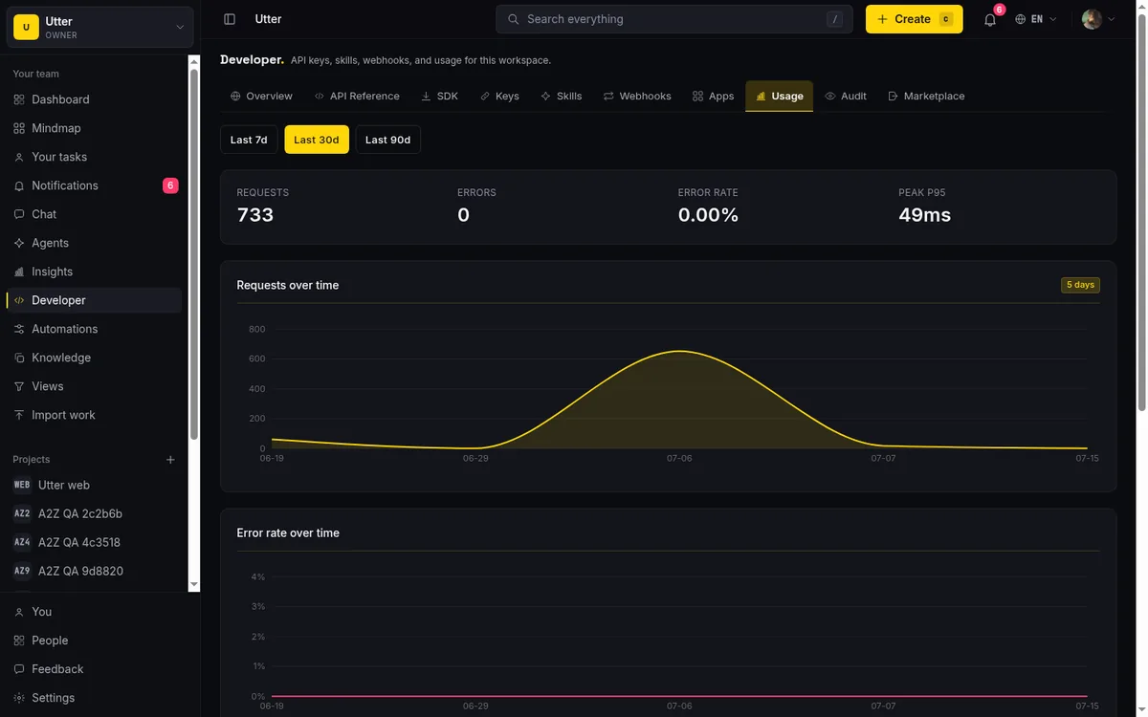Click the Views funnel icon
This screenshot has width=1148, height=717.
(19, 386)
